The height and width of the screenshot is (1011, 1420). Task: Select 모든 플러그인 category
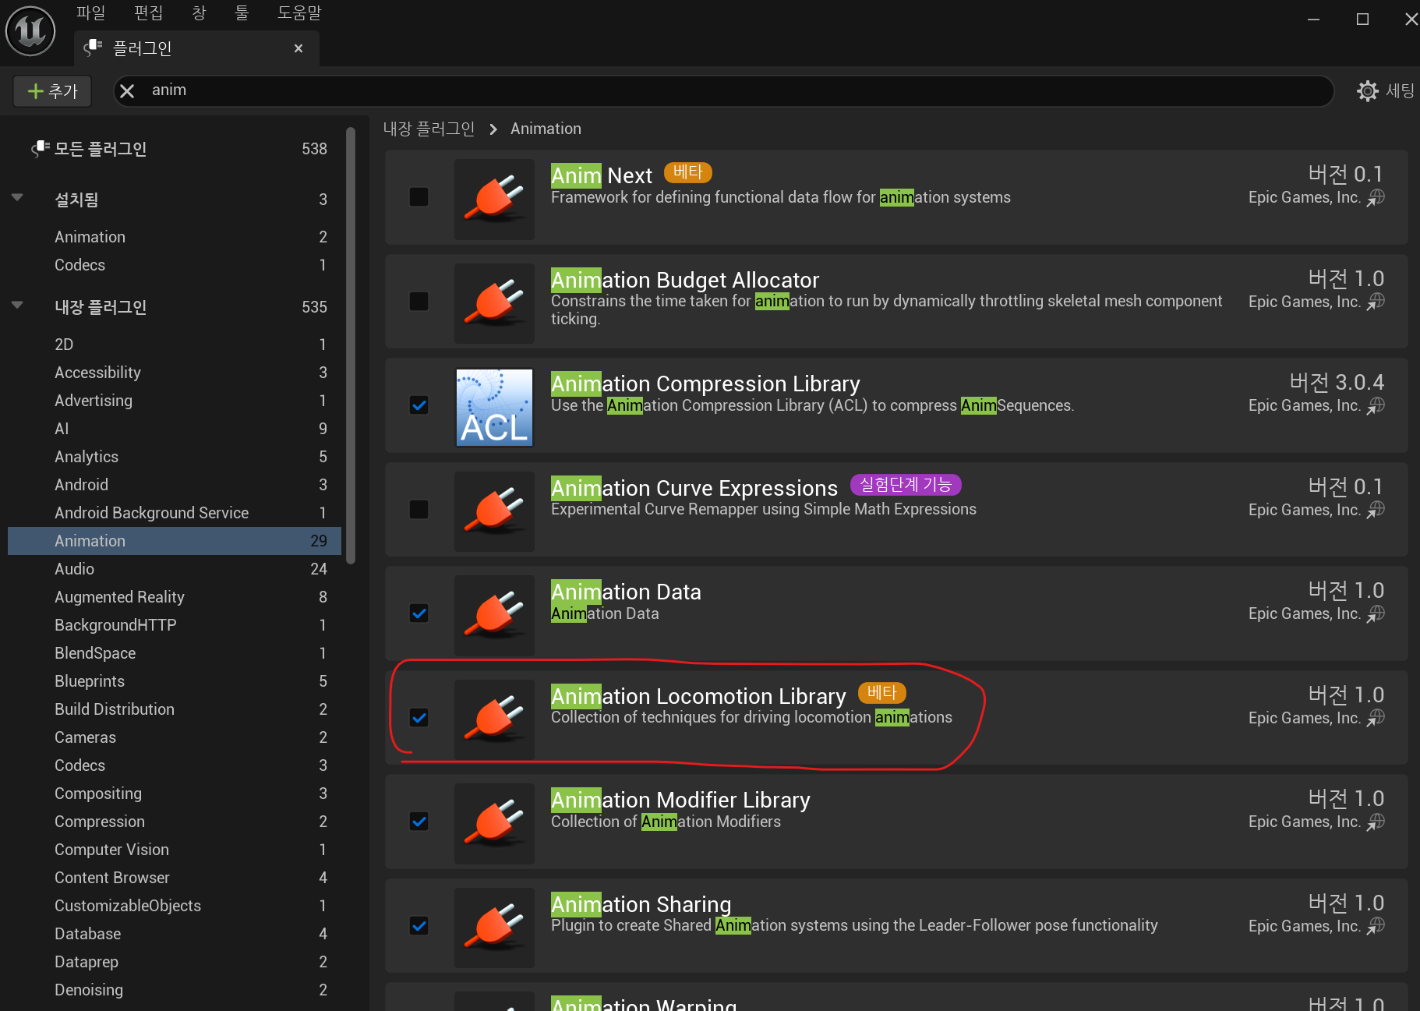pos(175,149)
